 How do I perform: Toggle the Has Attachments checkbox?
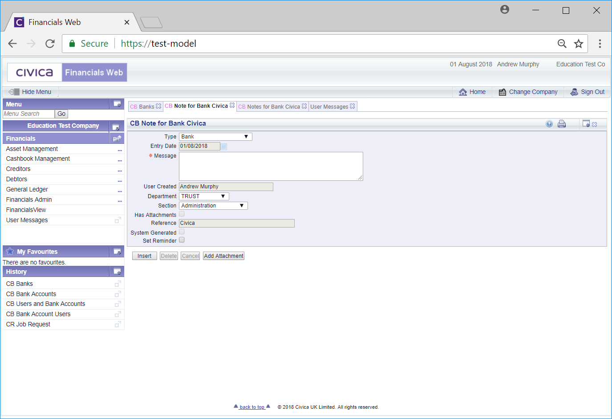[x=182, y=214]
